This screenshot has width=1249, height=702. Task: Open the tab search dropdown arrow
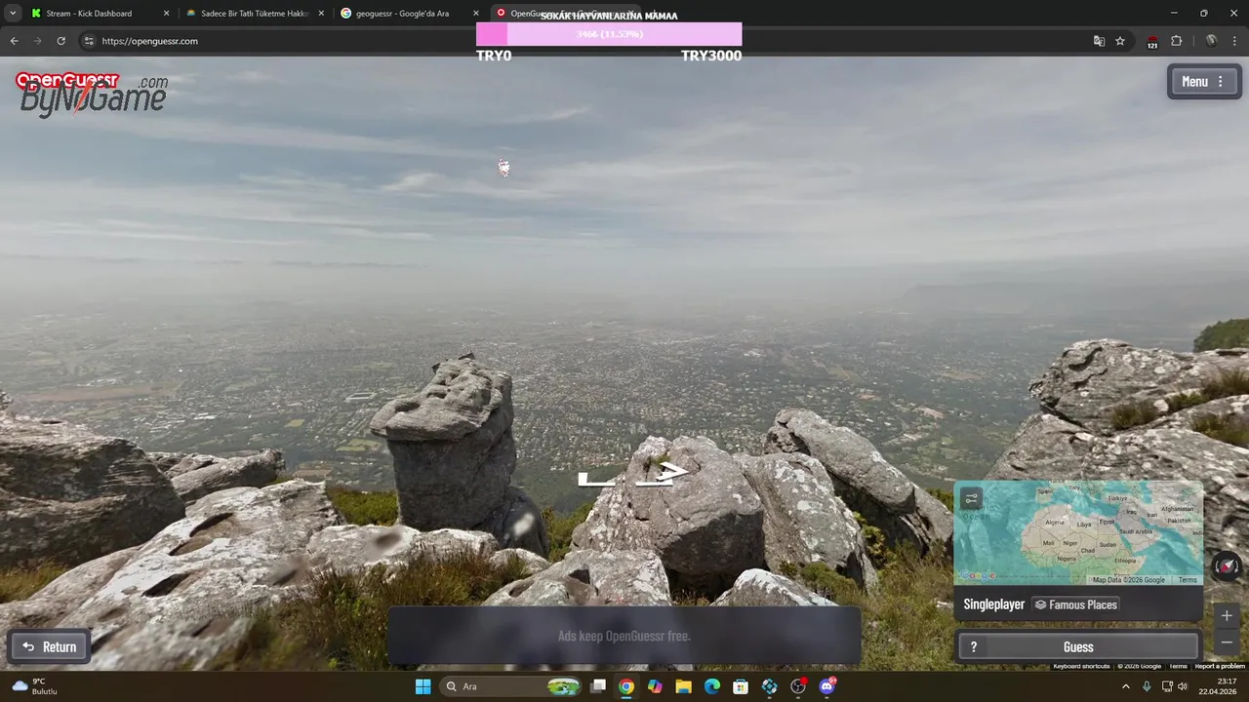[12, 14]
